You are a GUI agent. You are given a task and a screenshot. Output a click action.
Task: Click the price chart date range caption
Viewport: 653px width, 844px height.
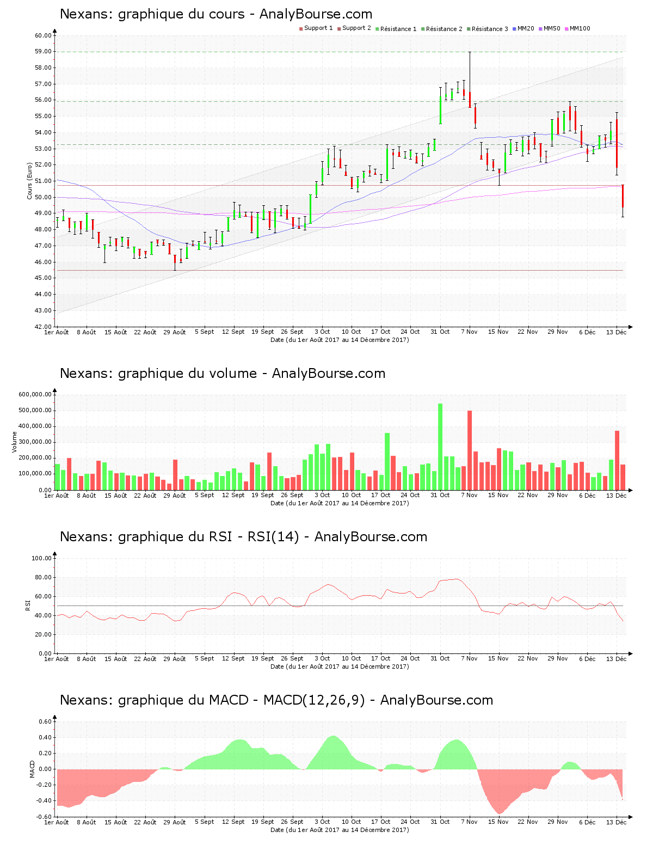click(340, 340)
